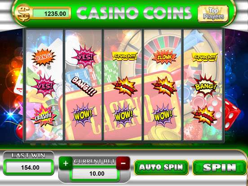Click the KA-BOOM symbol in fifth reel
Screen dimensions: 248x186
204,115
